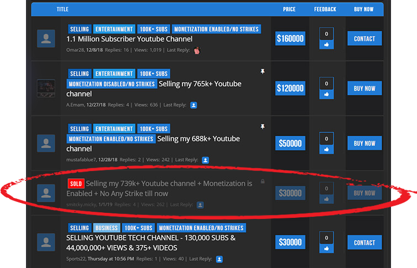Sort listings by the Price column header

coord(289,9)
